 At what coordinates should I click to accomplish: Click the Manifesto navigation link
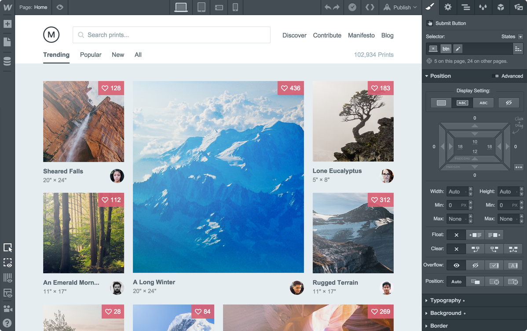click(361, 35)
